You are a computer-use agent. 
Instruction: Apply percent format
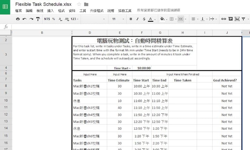53,19
